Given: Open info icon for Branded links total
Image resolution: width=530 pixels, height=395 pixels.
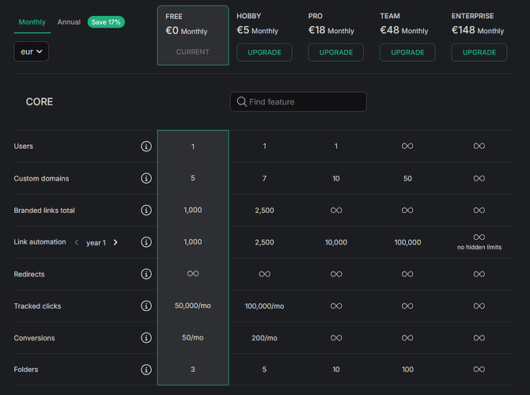Looking at the screenshot, I should (146, 211).
